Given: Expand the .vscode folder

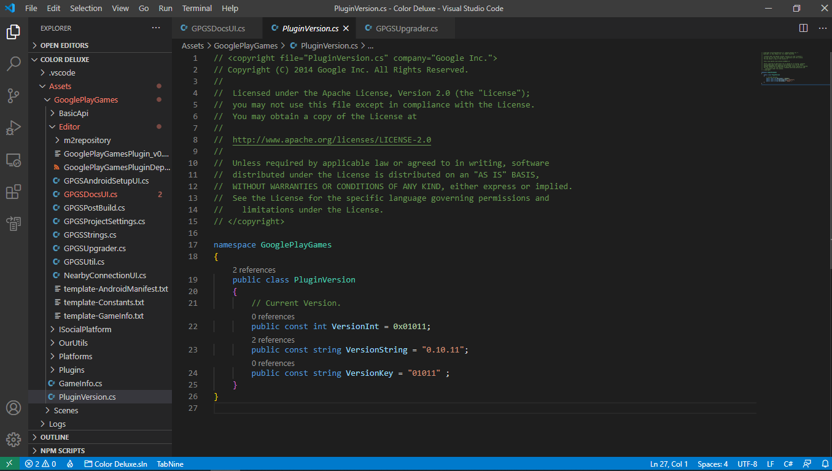Looking at the screenshot, I should point(100,72).
